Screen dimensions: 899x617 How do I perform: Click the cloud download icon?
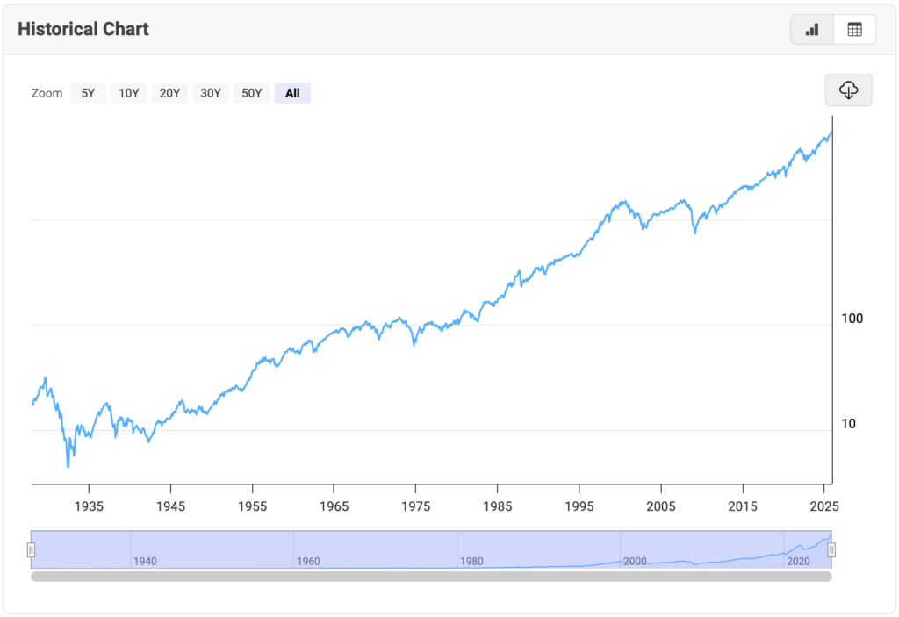(848, 90)
